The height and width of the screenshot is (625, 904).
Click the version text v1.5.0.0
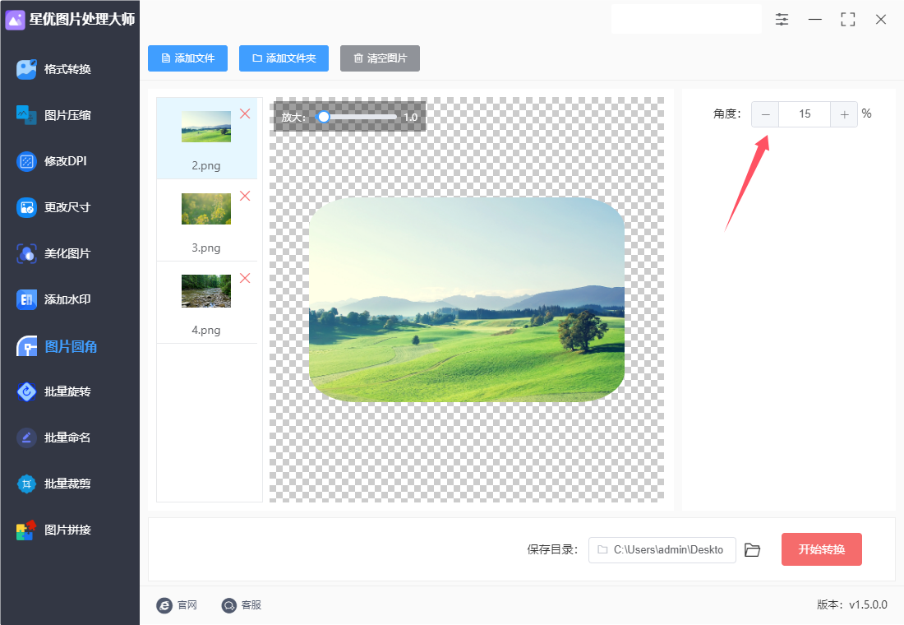(868, 604)
